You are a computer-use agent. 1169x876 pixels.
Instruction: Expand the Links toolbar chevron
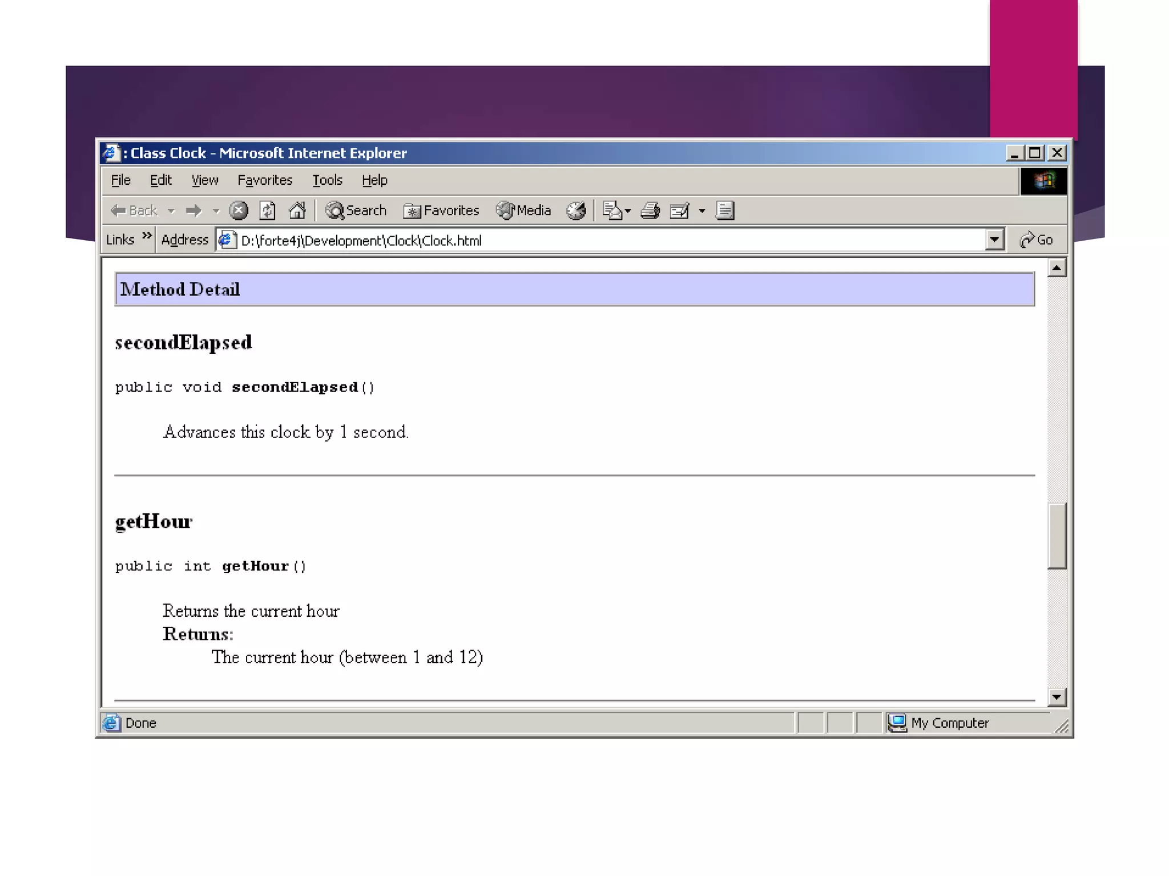click(147, 236)
